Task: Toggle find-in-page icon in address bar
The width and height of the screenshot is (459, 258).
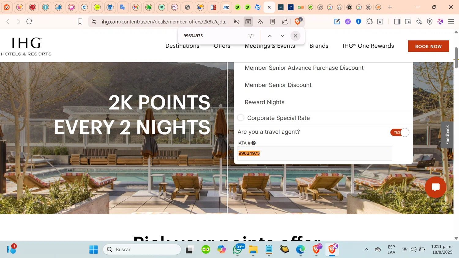Action: (248, 21)
